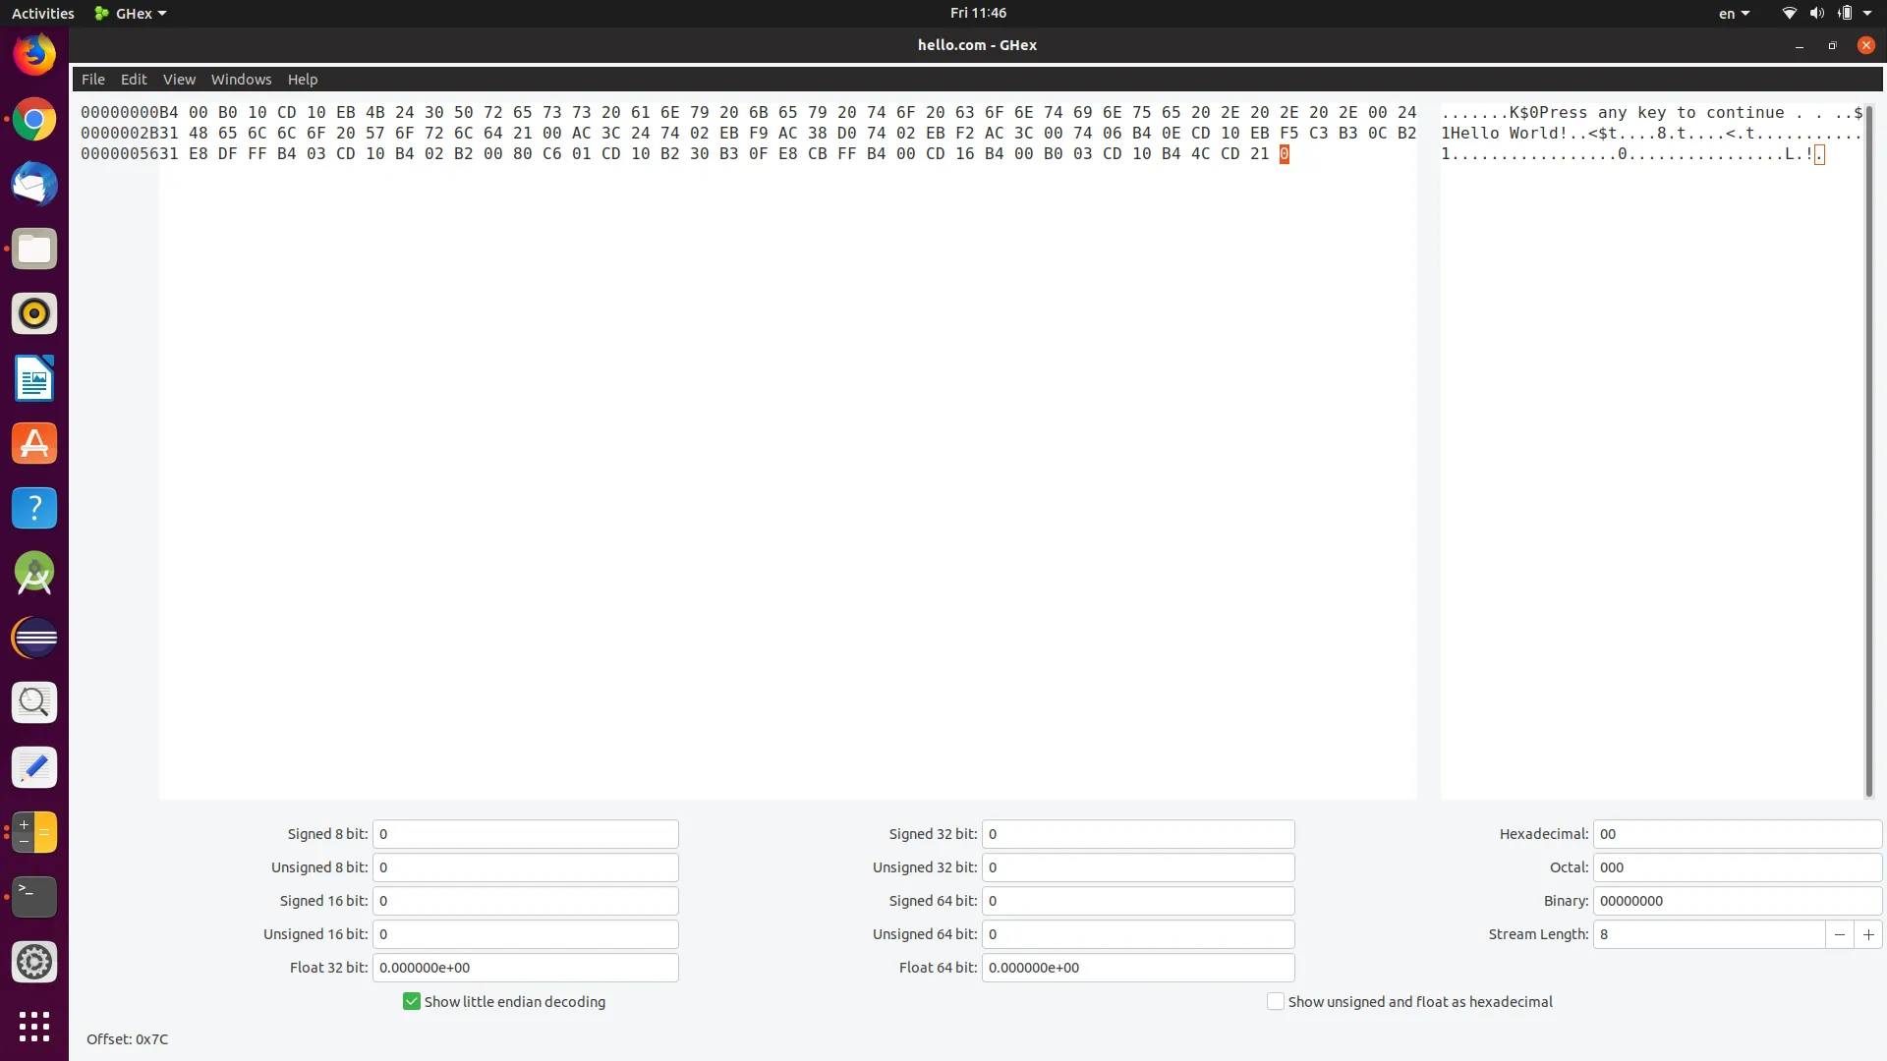Open the en language dropdown
Viewport: 1887px width, 1061px height.
click(1734, 14)
